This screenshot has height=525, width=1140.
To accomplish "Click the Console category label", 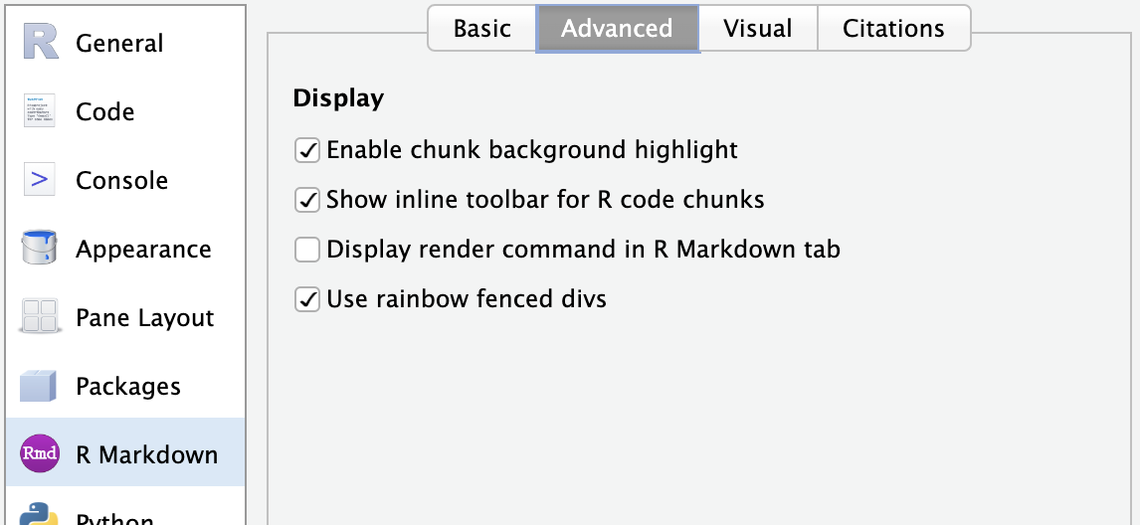I will tap(121, 180).
